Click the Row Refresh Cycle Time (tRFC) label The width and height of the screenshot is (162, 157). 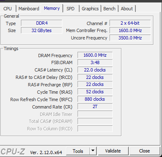(41, 99)
